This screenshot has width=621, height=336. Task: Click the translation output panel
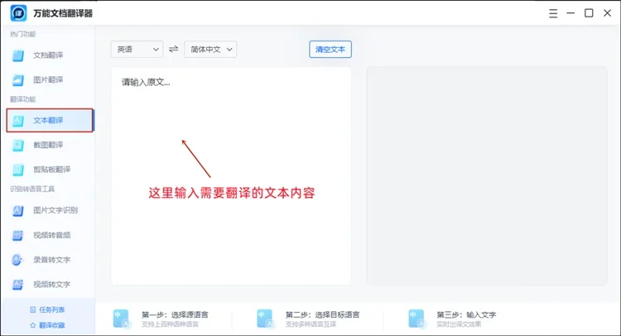487,175
